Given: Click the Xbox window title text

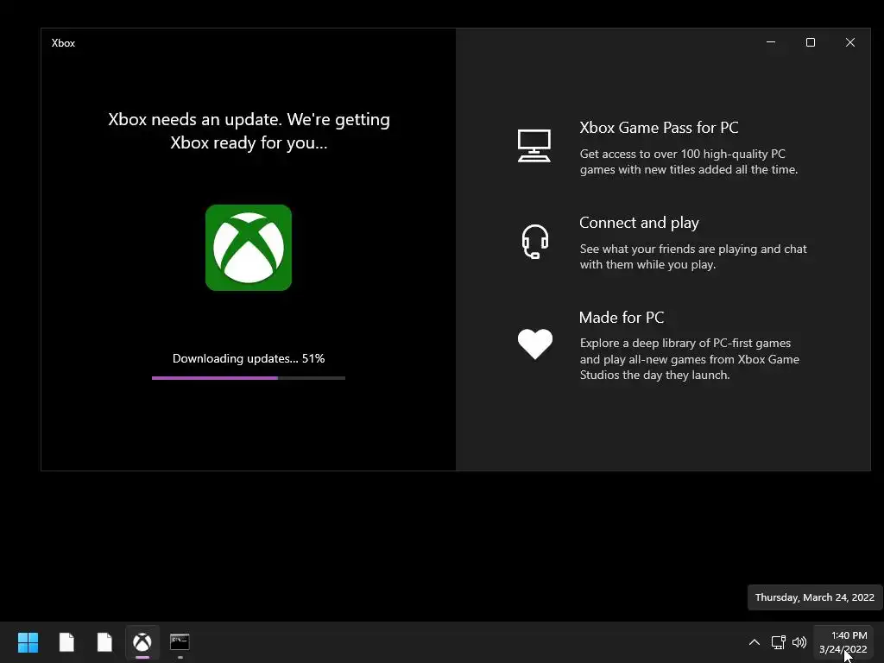Looking at the screenshot, I should (x=63, y=43).
